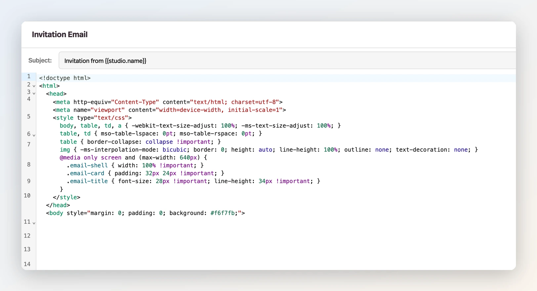Collapse the fold arrow at line 11
The width and height of the screenshot is (537, 291).
34,223
